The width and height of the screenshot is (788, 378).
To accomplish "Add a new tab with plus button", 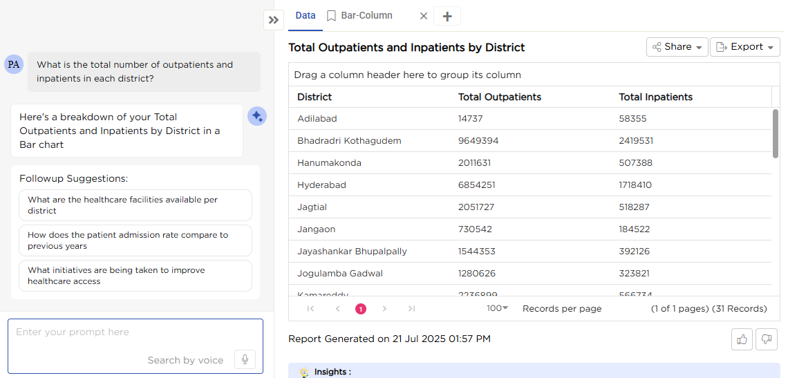I will pos(447,16).
